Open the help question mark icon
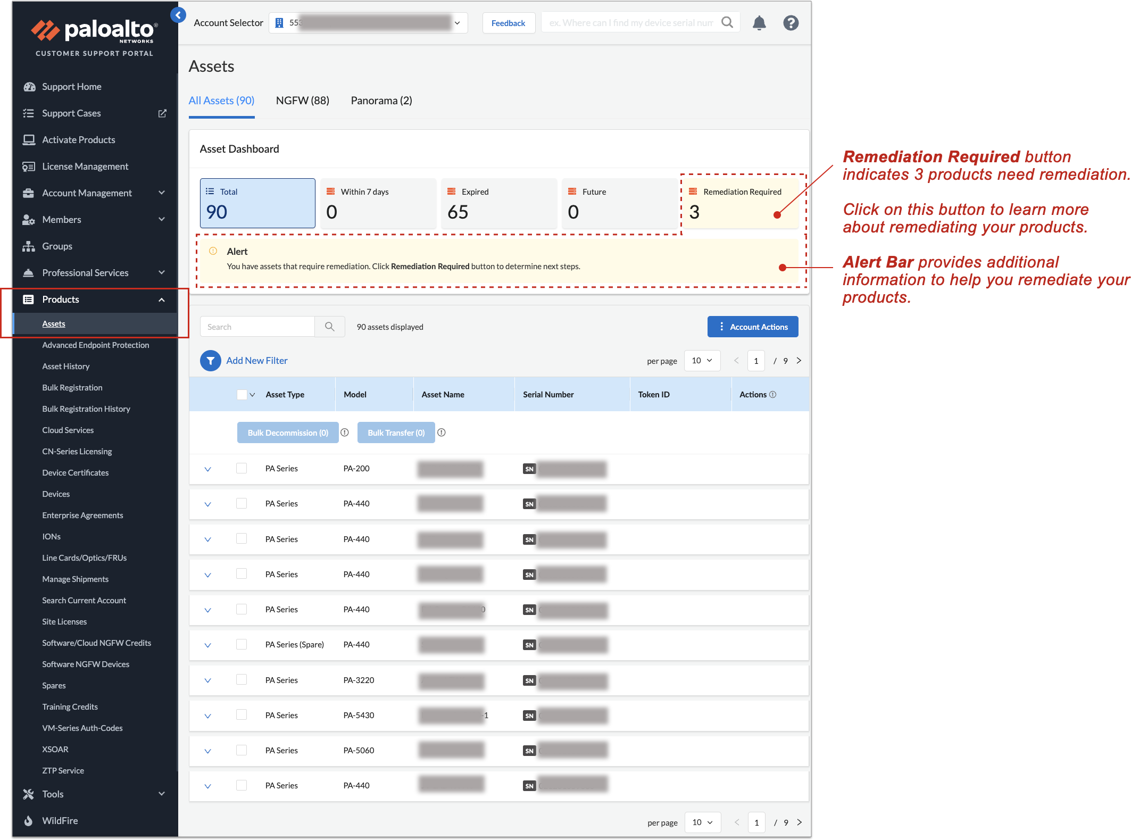Viewport: 1131px width, 840px height. [791, 23]
